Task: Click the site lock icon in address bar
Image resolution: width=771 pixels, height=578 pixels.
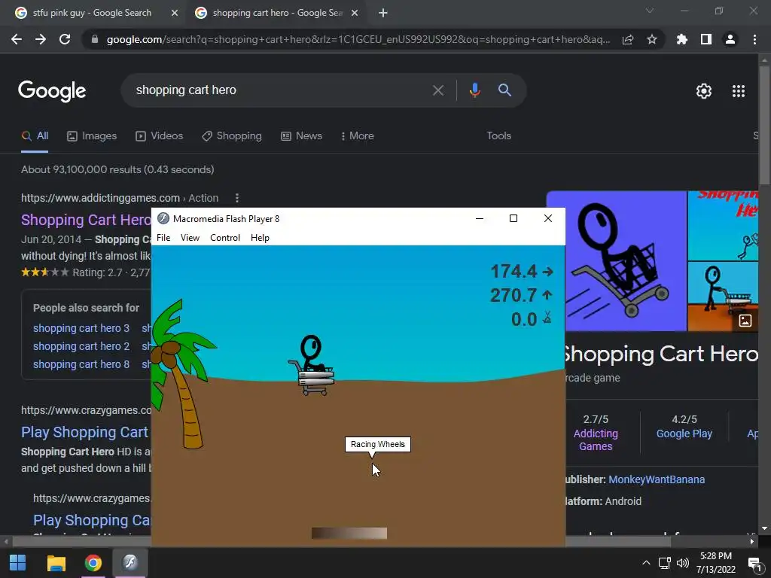Action: point(95,39)
